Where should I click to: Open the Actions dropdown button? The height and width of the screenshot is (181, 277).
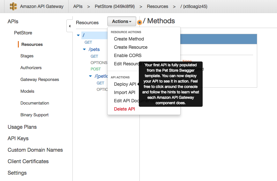[x=122, y=21]
